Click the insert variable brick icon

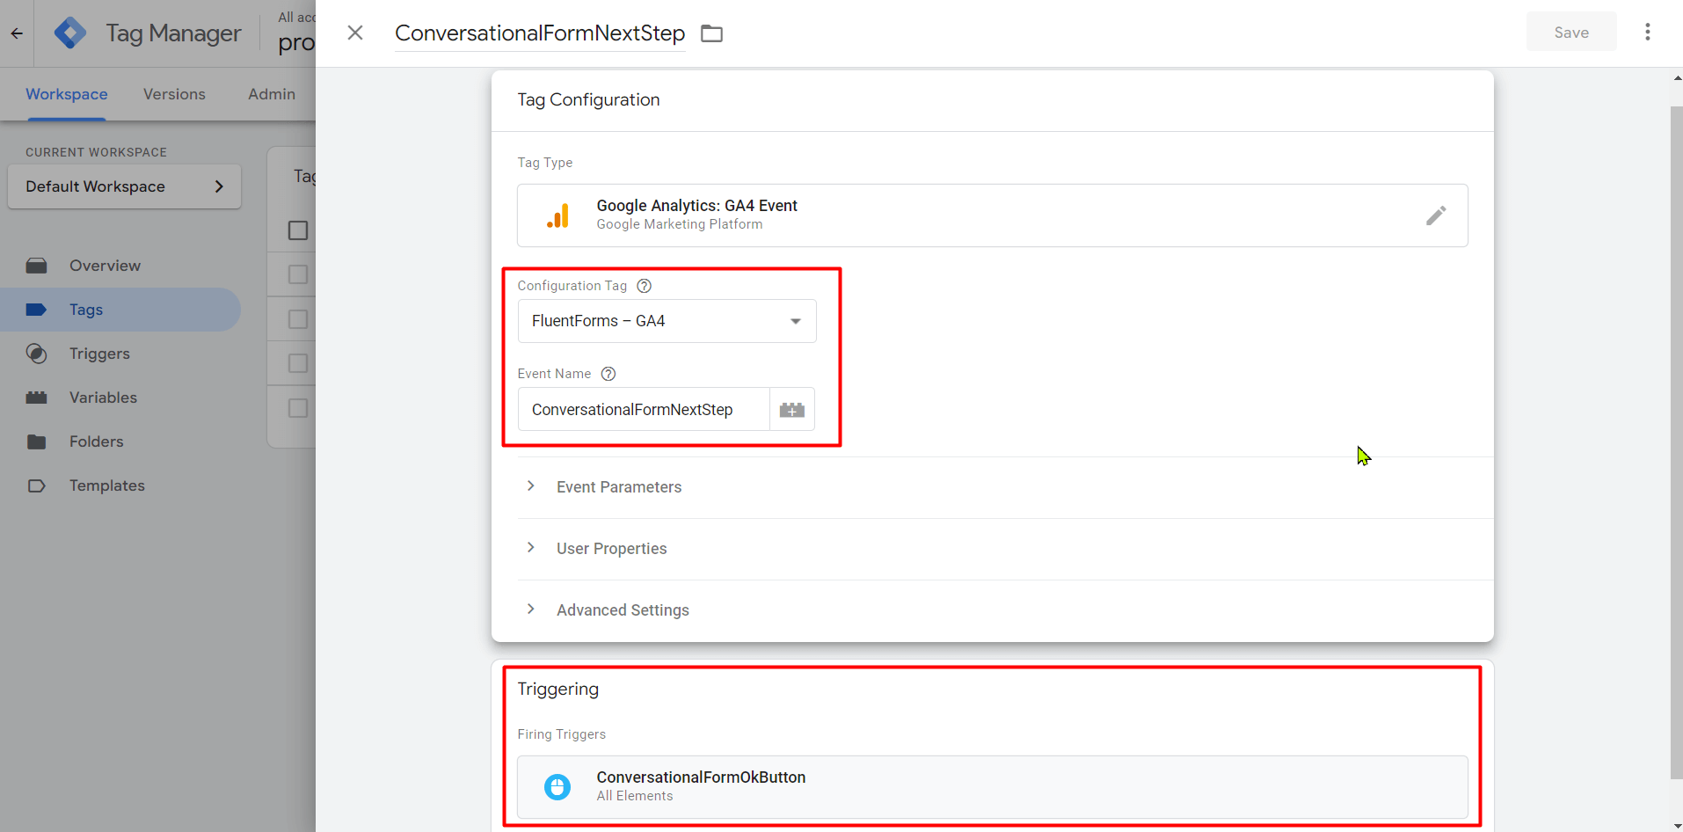click(x=791, y=410)
